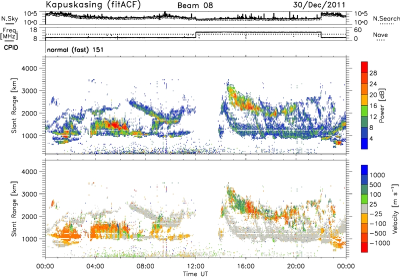The width and height of the screenshot is (400, 277).
Task: Click the 04:00 time tick label
Action: pos(95,266)
